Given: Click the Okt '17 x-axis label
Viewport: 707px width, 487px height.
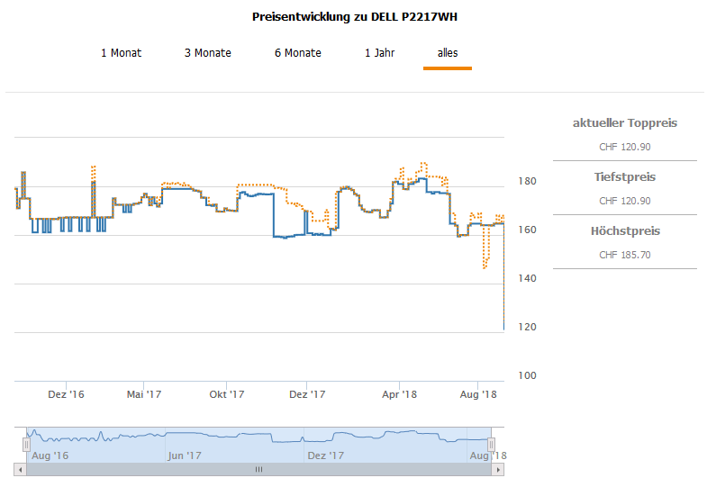Looking at the screenshot, I should 227,394.
